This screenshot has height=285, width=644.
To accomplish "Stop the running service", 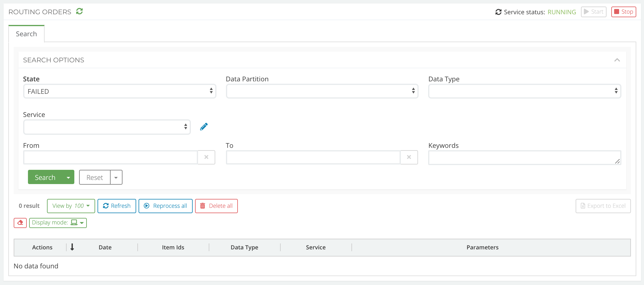I will coord(623,12).
